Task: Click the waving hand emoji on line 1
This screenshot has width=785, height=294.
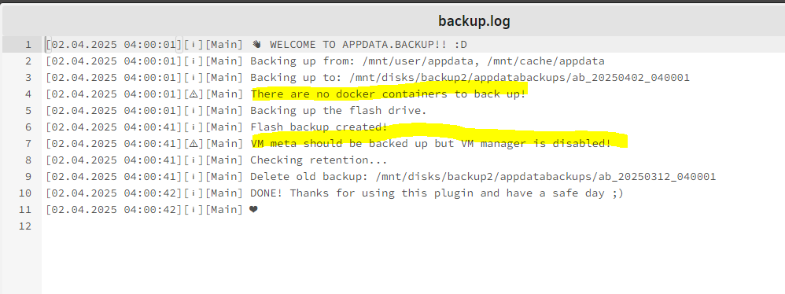Action: click(x=257, y=45)
